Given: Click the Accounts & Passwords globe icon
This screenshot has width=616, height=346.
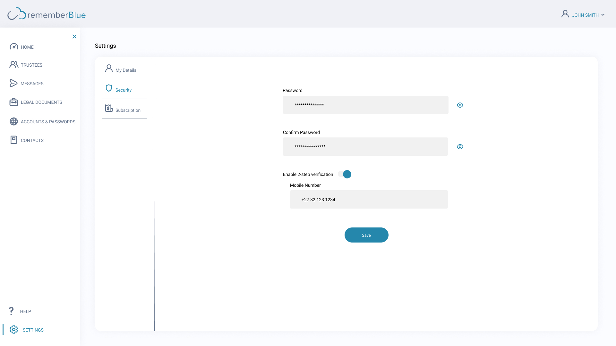Looking at the screenshot, I should [x=14, y=121].
